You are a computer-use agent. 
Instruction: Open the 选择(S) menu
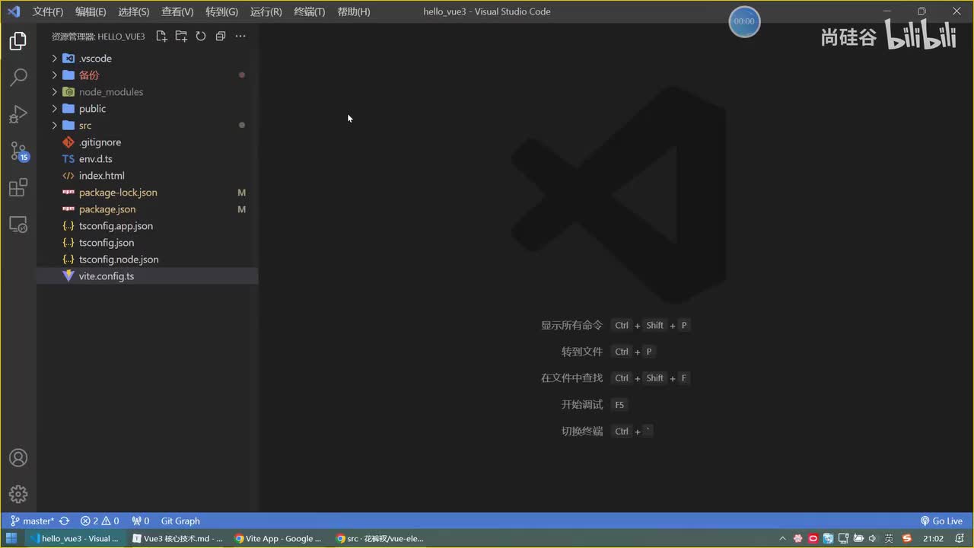tap(134, 12)
